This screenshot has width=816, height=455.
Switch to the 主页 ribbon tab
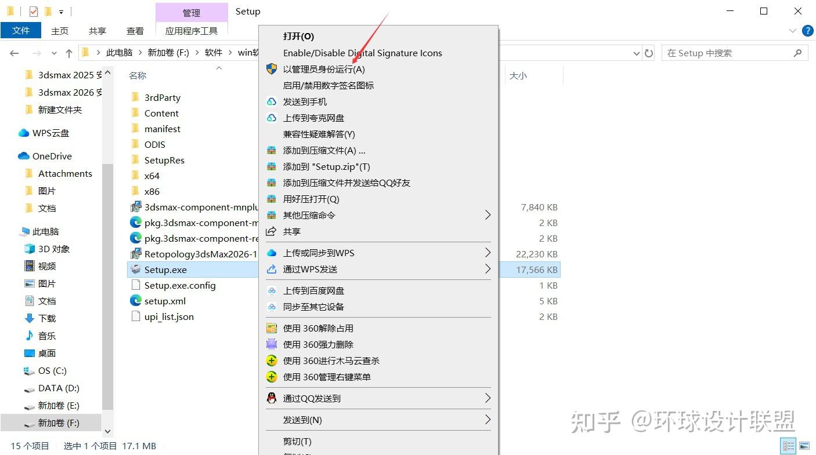pyautogui.click(x=60, y=31)
